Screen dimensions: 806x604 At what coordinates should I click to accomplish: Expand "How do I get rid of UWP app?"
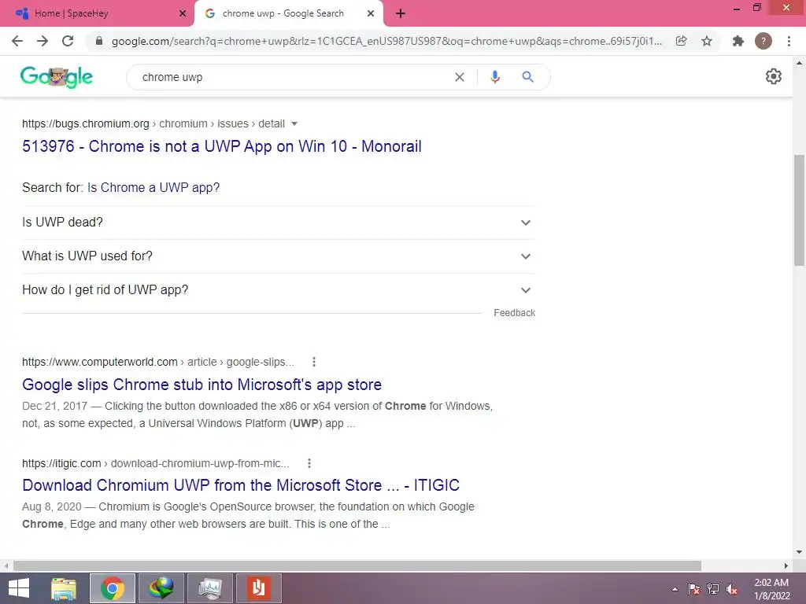pyautogui.click(x=279, y=290)
